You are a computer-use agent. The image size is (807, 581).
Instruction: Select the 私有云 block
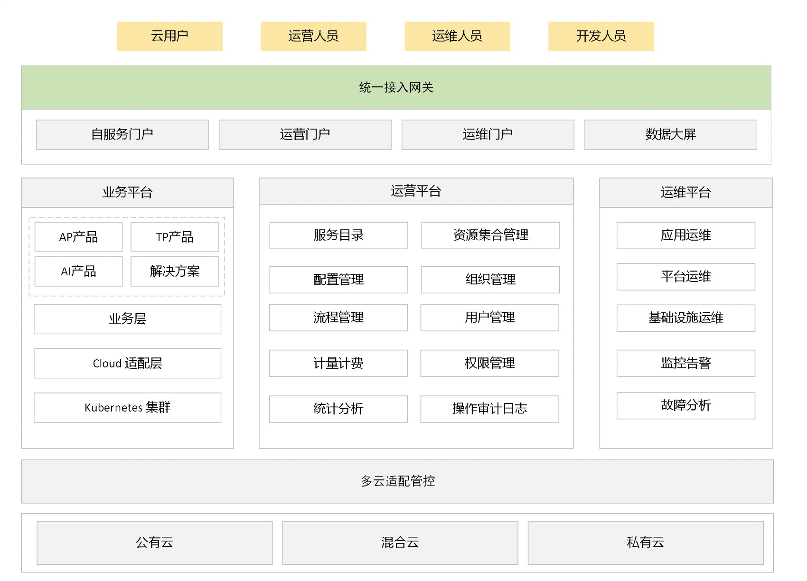coord(646,543)
